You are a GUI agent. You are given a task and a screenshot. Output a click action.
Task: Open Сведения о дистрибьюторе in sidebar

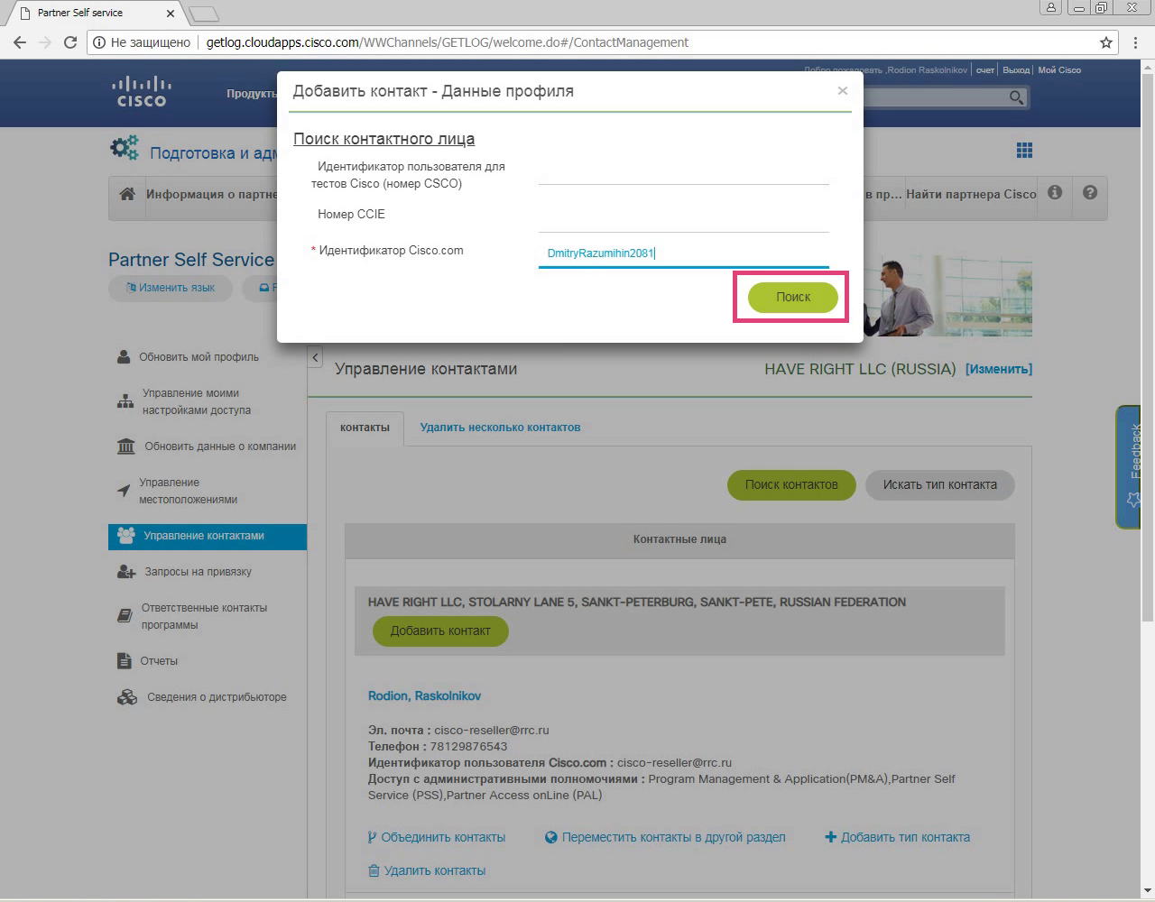[217, 697]
